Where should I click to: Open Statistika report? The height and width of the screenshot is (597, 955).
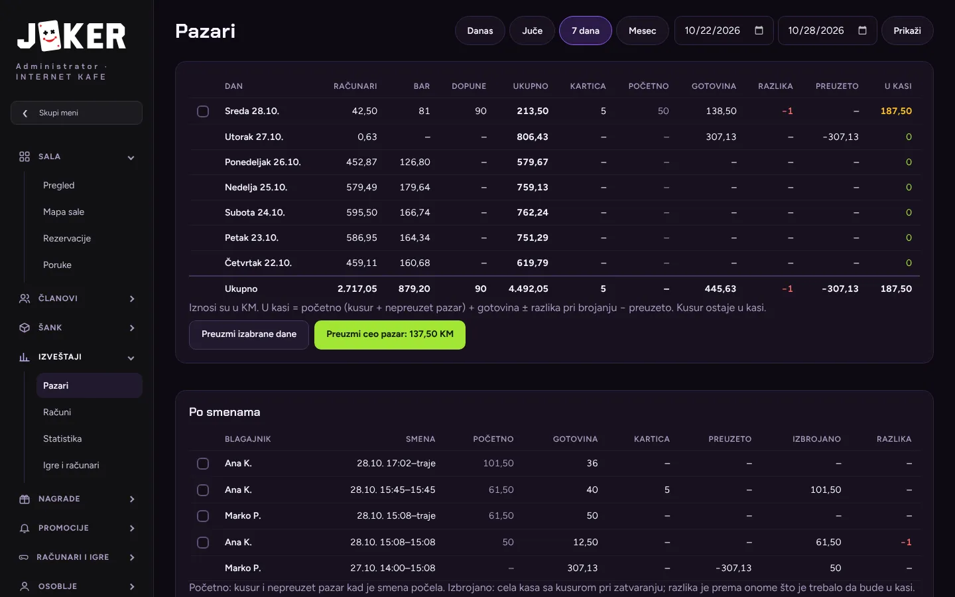click(89, 439)
